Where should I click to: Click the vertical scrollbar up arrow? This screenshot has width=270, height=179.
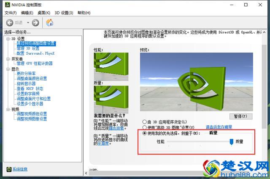tap(264, 32)
